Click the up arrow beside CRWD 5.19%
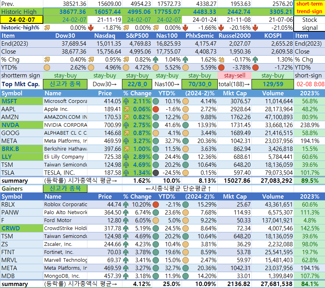 126,228
